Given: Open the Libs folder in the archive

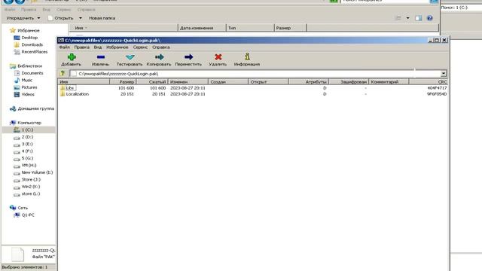Looking at the screenshot, I should point(70,88).
